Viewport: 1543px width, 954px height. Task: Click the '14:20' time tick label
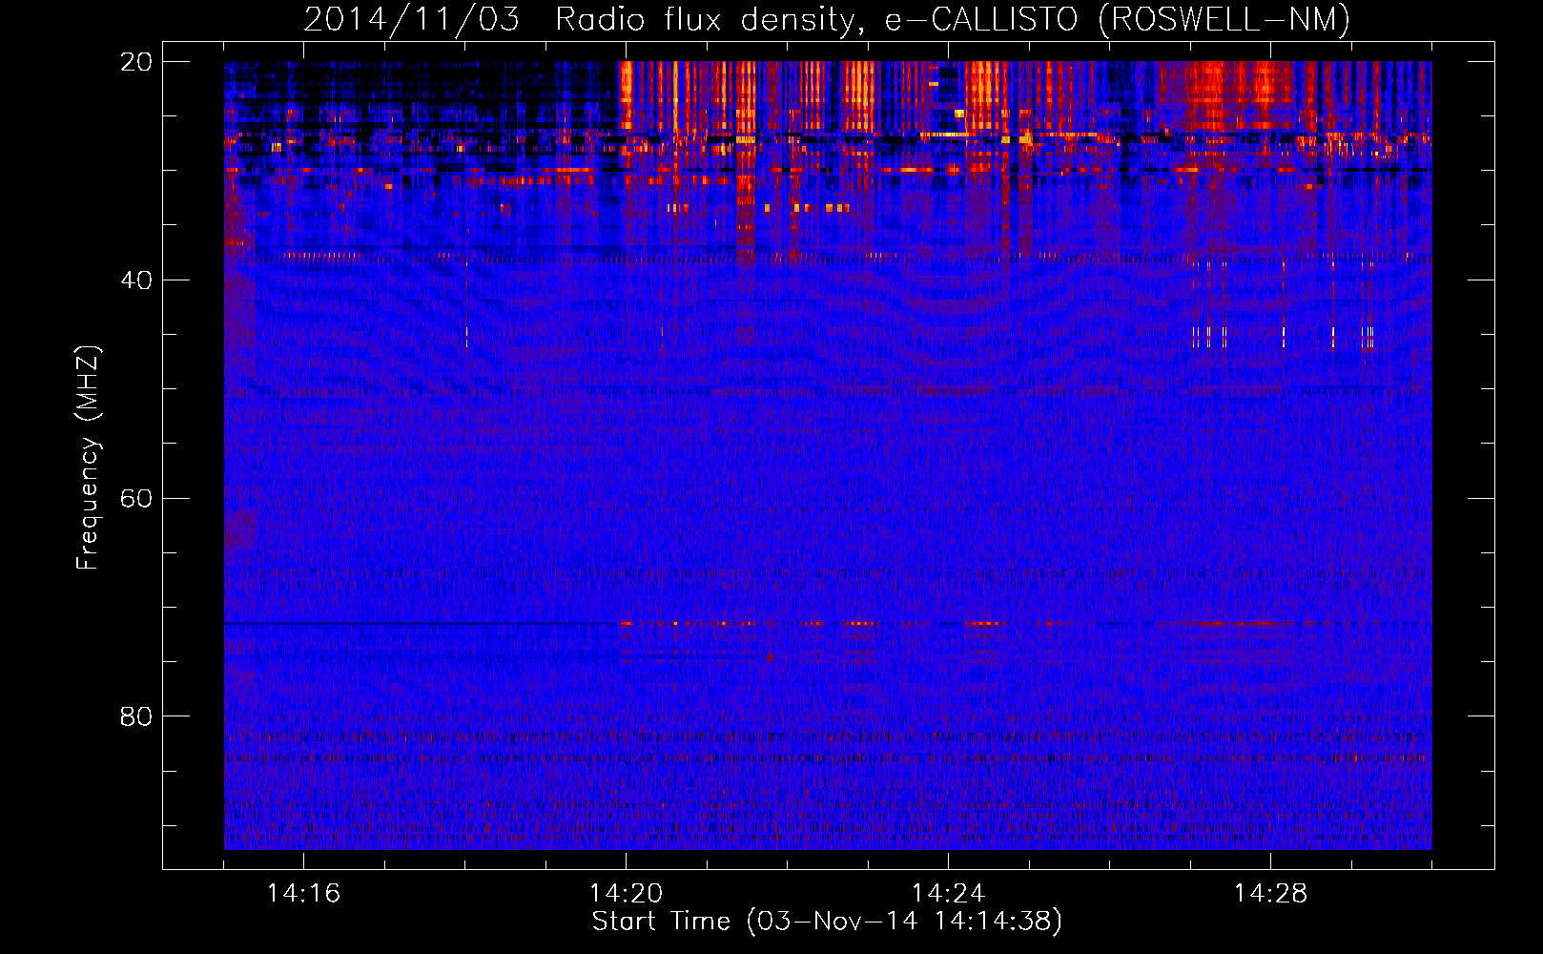click(626, 894)
